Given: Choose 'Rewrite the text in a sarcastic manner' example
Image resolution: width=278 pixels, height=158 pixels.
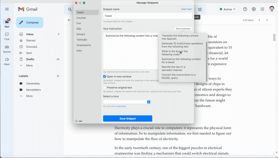Looking at the screenshot, I should pyautogui.click(x=173, y=68).
